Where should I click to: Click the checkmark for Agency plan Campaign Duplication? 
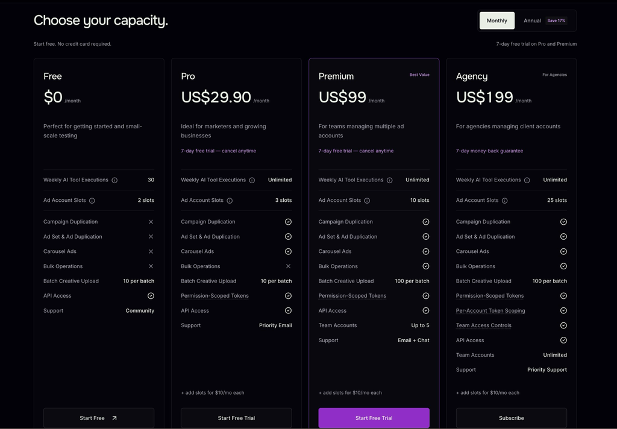point(563,222)
